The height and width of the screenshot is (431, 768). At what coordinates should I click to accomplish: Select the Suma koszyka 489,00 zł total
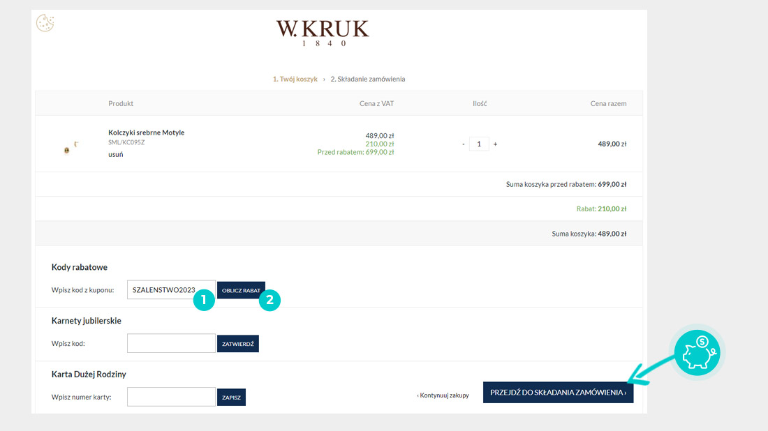(589, 234)
